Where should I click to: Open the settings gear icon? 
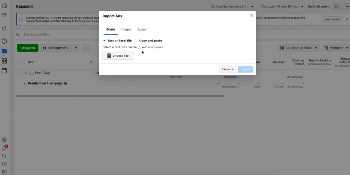(4, 140)
